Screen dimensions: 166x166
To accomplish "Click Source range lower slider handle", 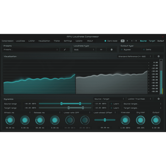I will point(61,104).
